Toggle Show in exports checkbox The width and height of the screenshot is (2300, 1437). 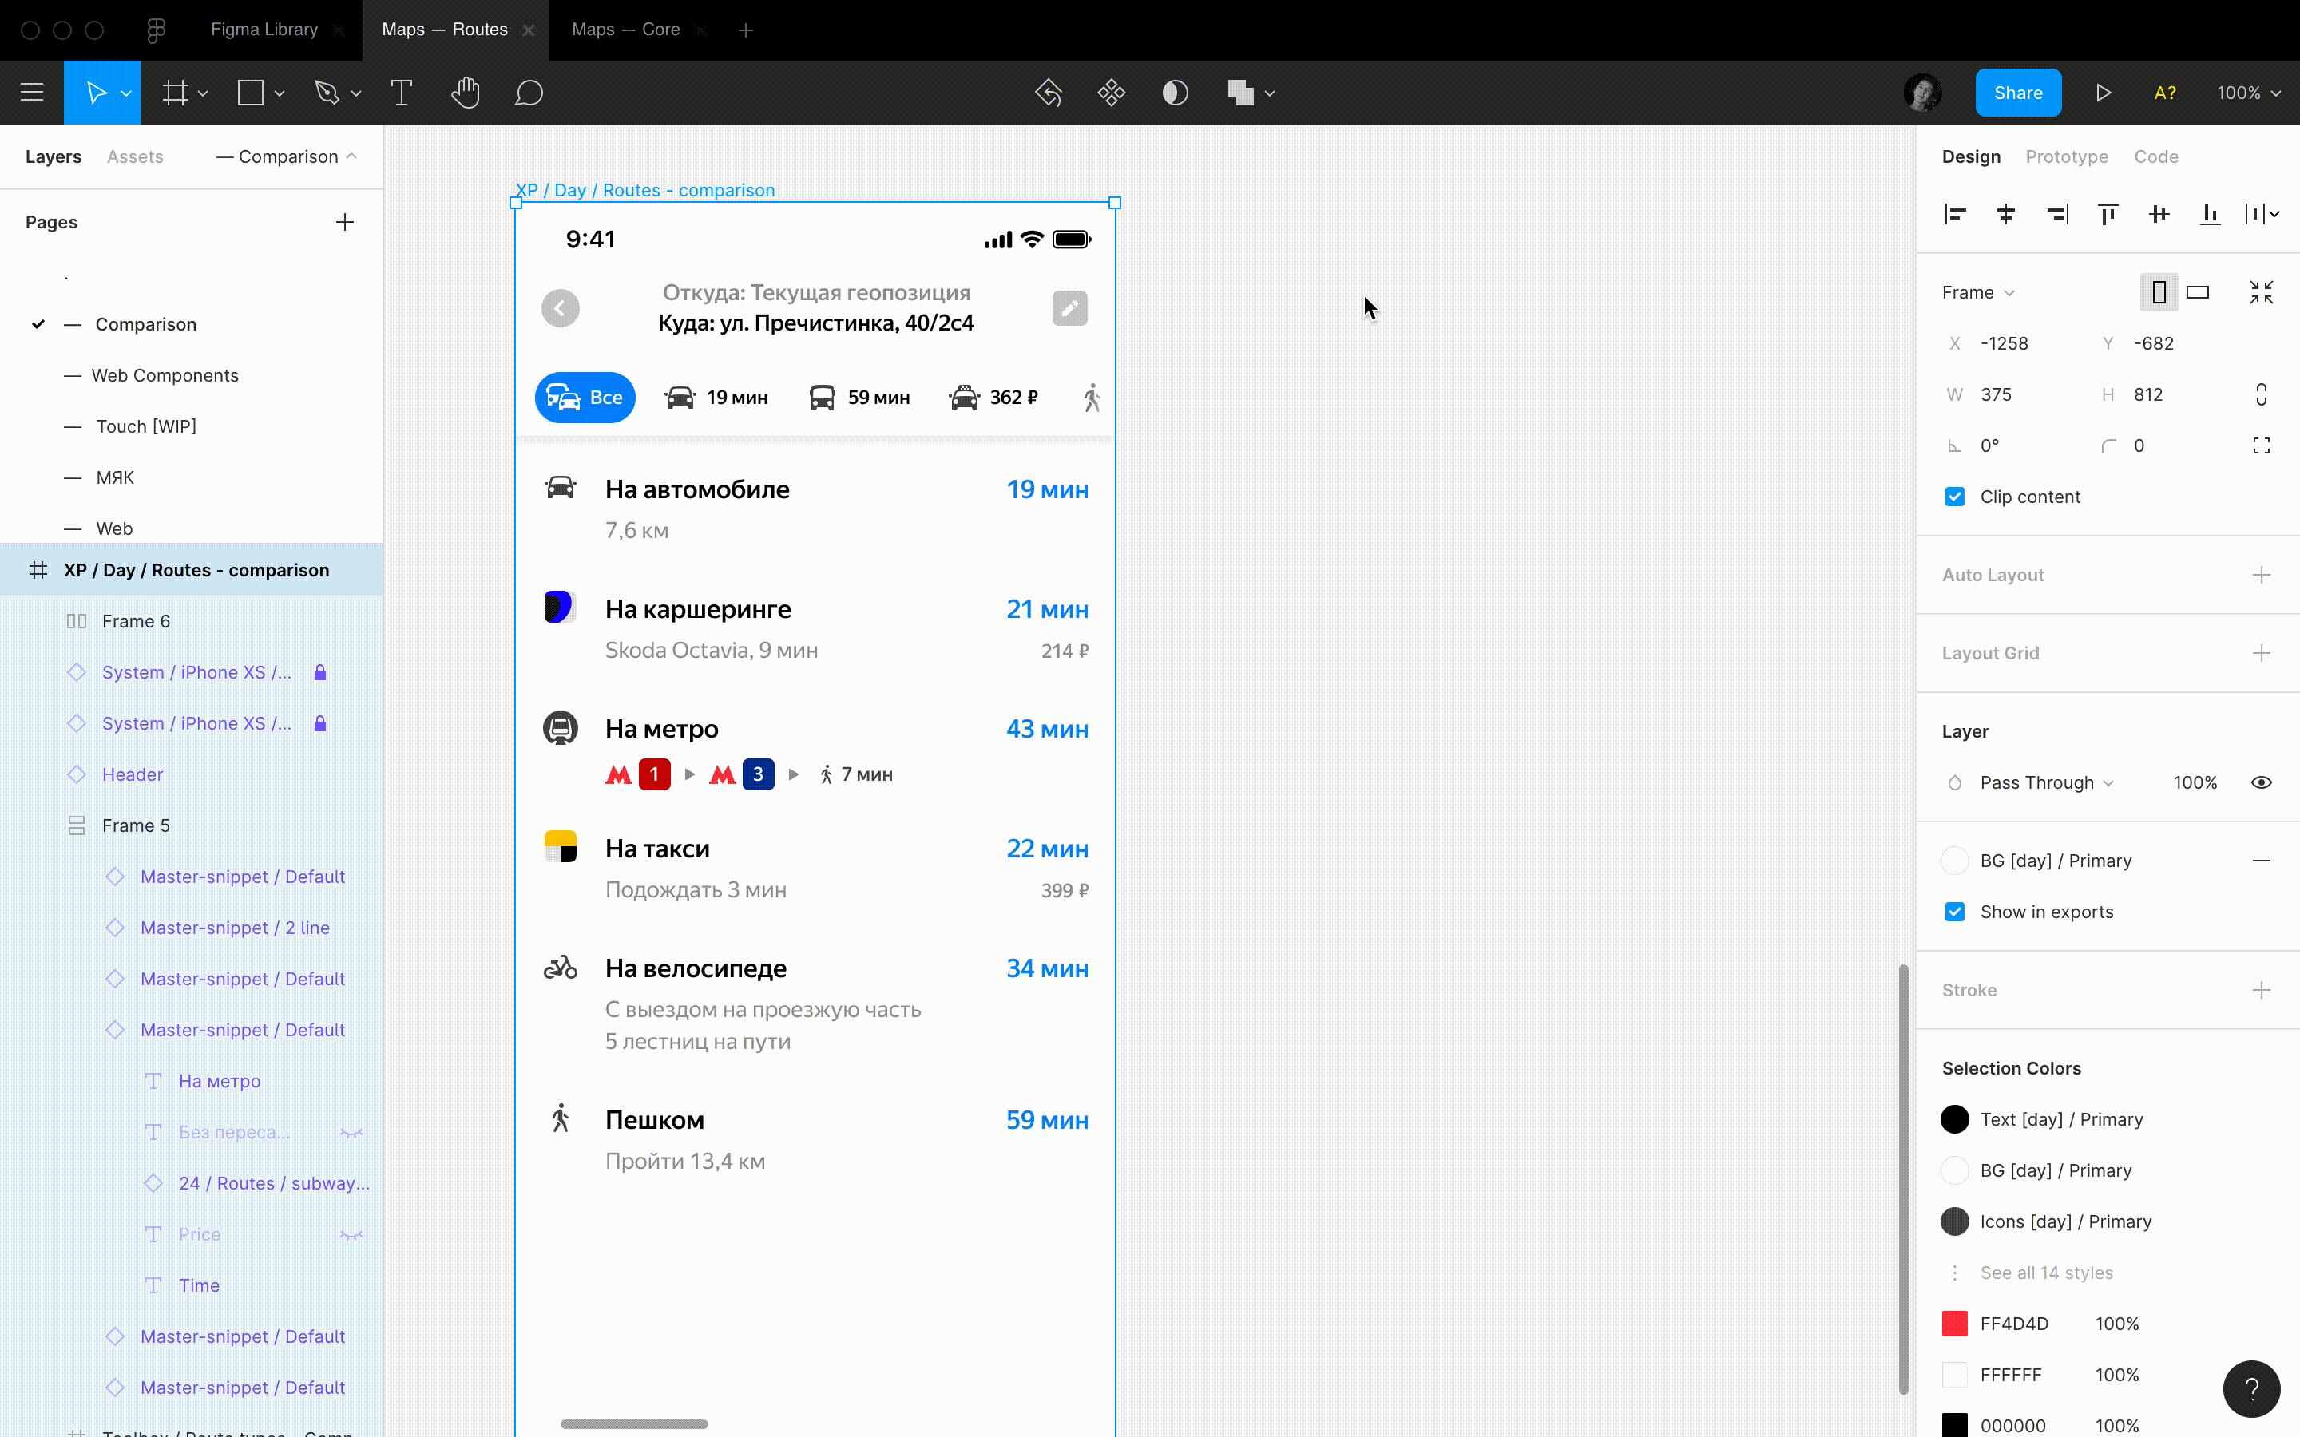click(x=1954, y=912)
